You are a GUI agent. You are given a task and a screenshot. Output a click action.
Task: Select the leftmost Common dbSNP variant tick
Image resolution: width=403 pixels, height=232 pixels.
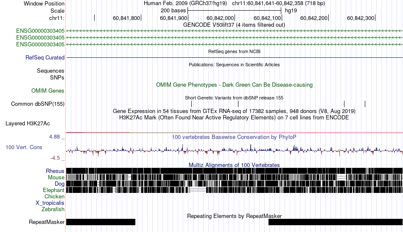[x=191, y=104]
